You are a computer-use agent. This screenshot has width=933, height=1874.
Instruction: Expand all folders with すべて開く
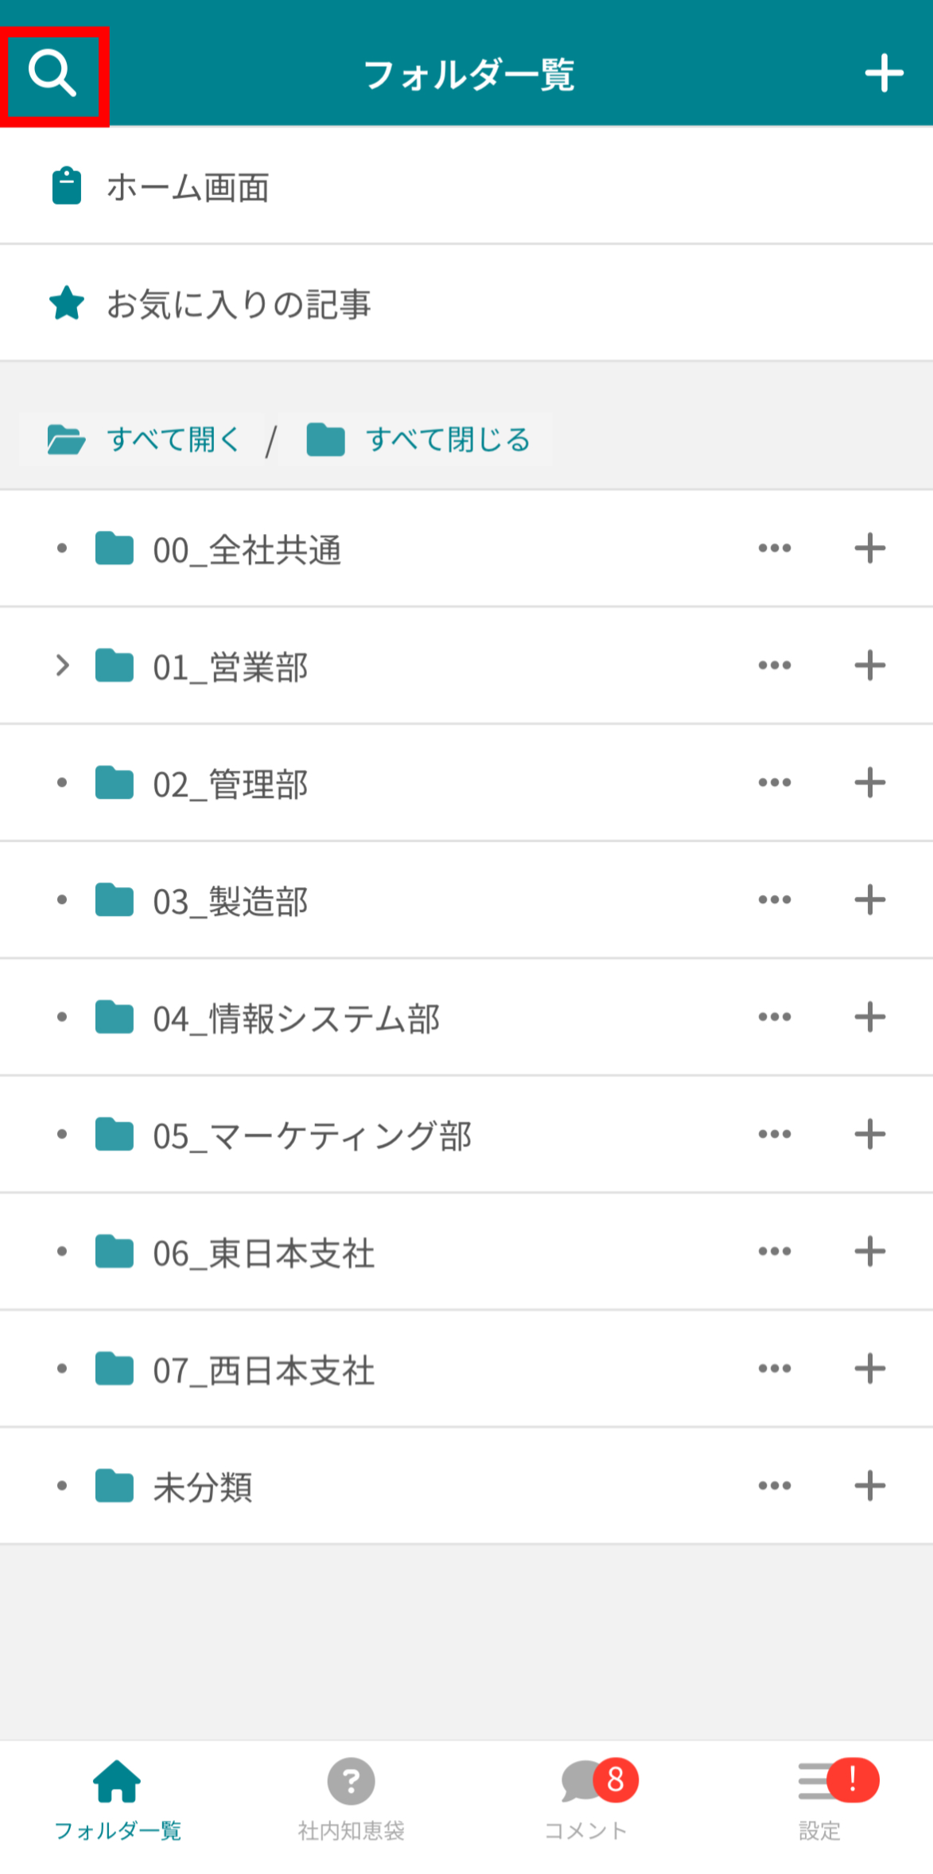pos(145,439)
